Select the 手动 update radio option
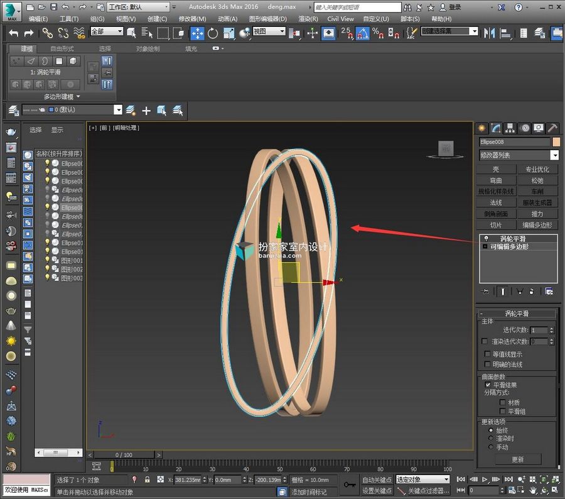 [x=490, y=447]
